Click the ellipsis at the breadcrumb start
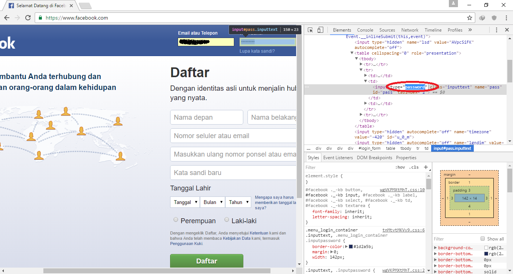 309,148
